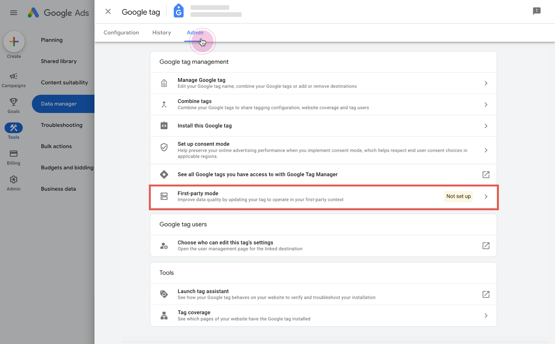Open Launch tag assistant external link icon
Screen dimensions: 555x344
coord(486,294)
